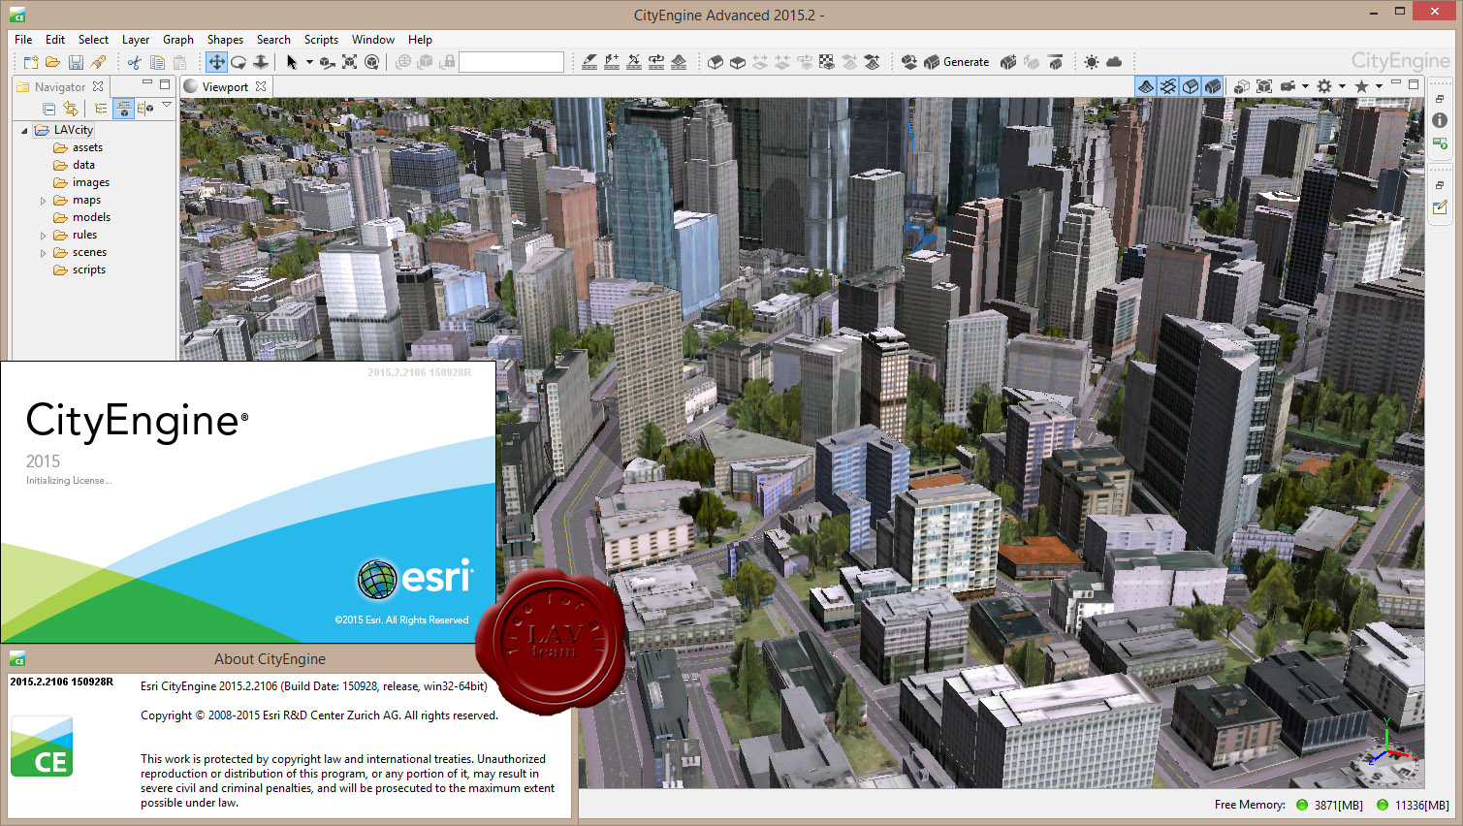
Task: Toggle Navigator tree view icon
Action: (x=101, y=109)
